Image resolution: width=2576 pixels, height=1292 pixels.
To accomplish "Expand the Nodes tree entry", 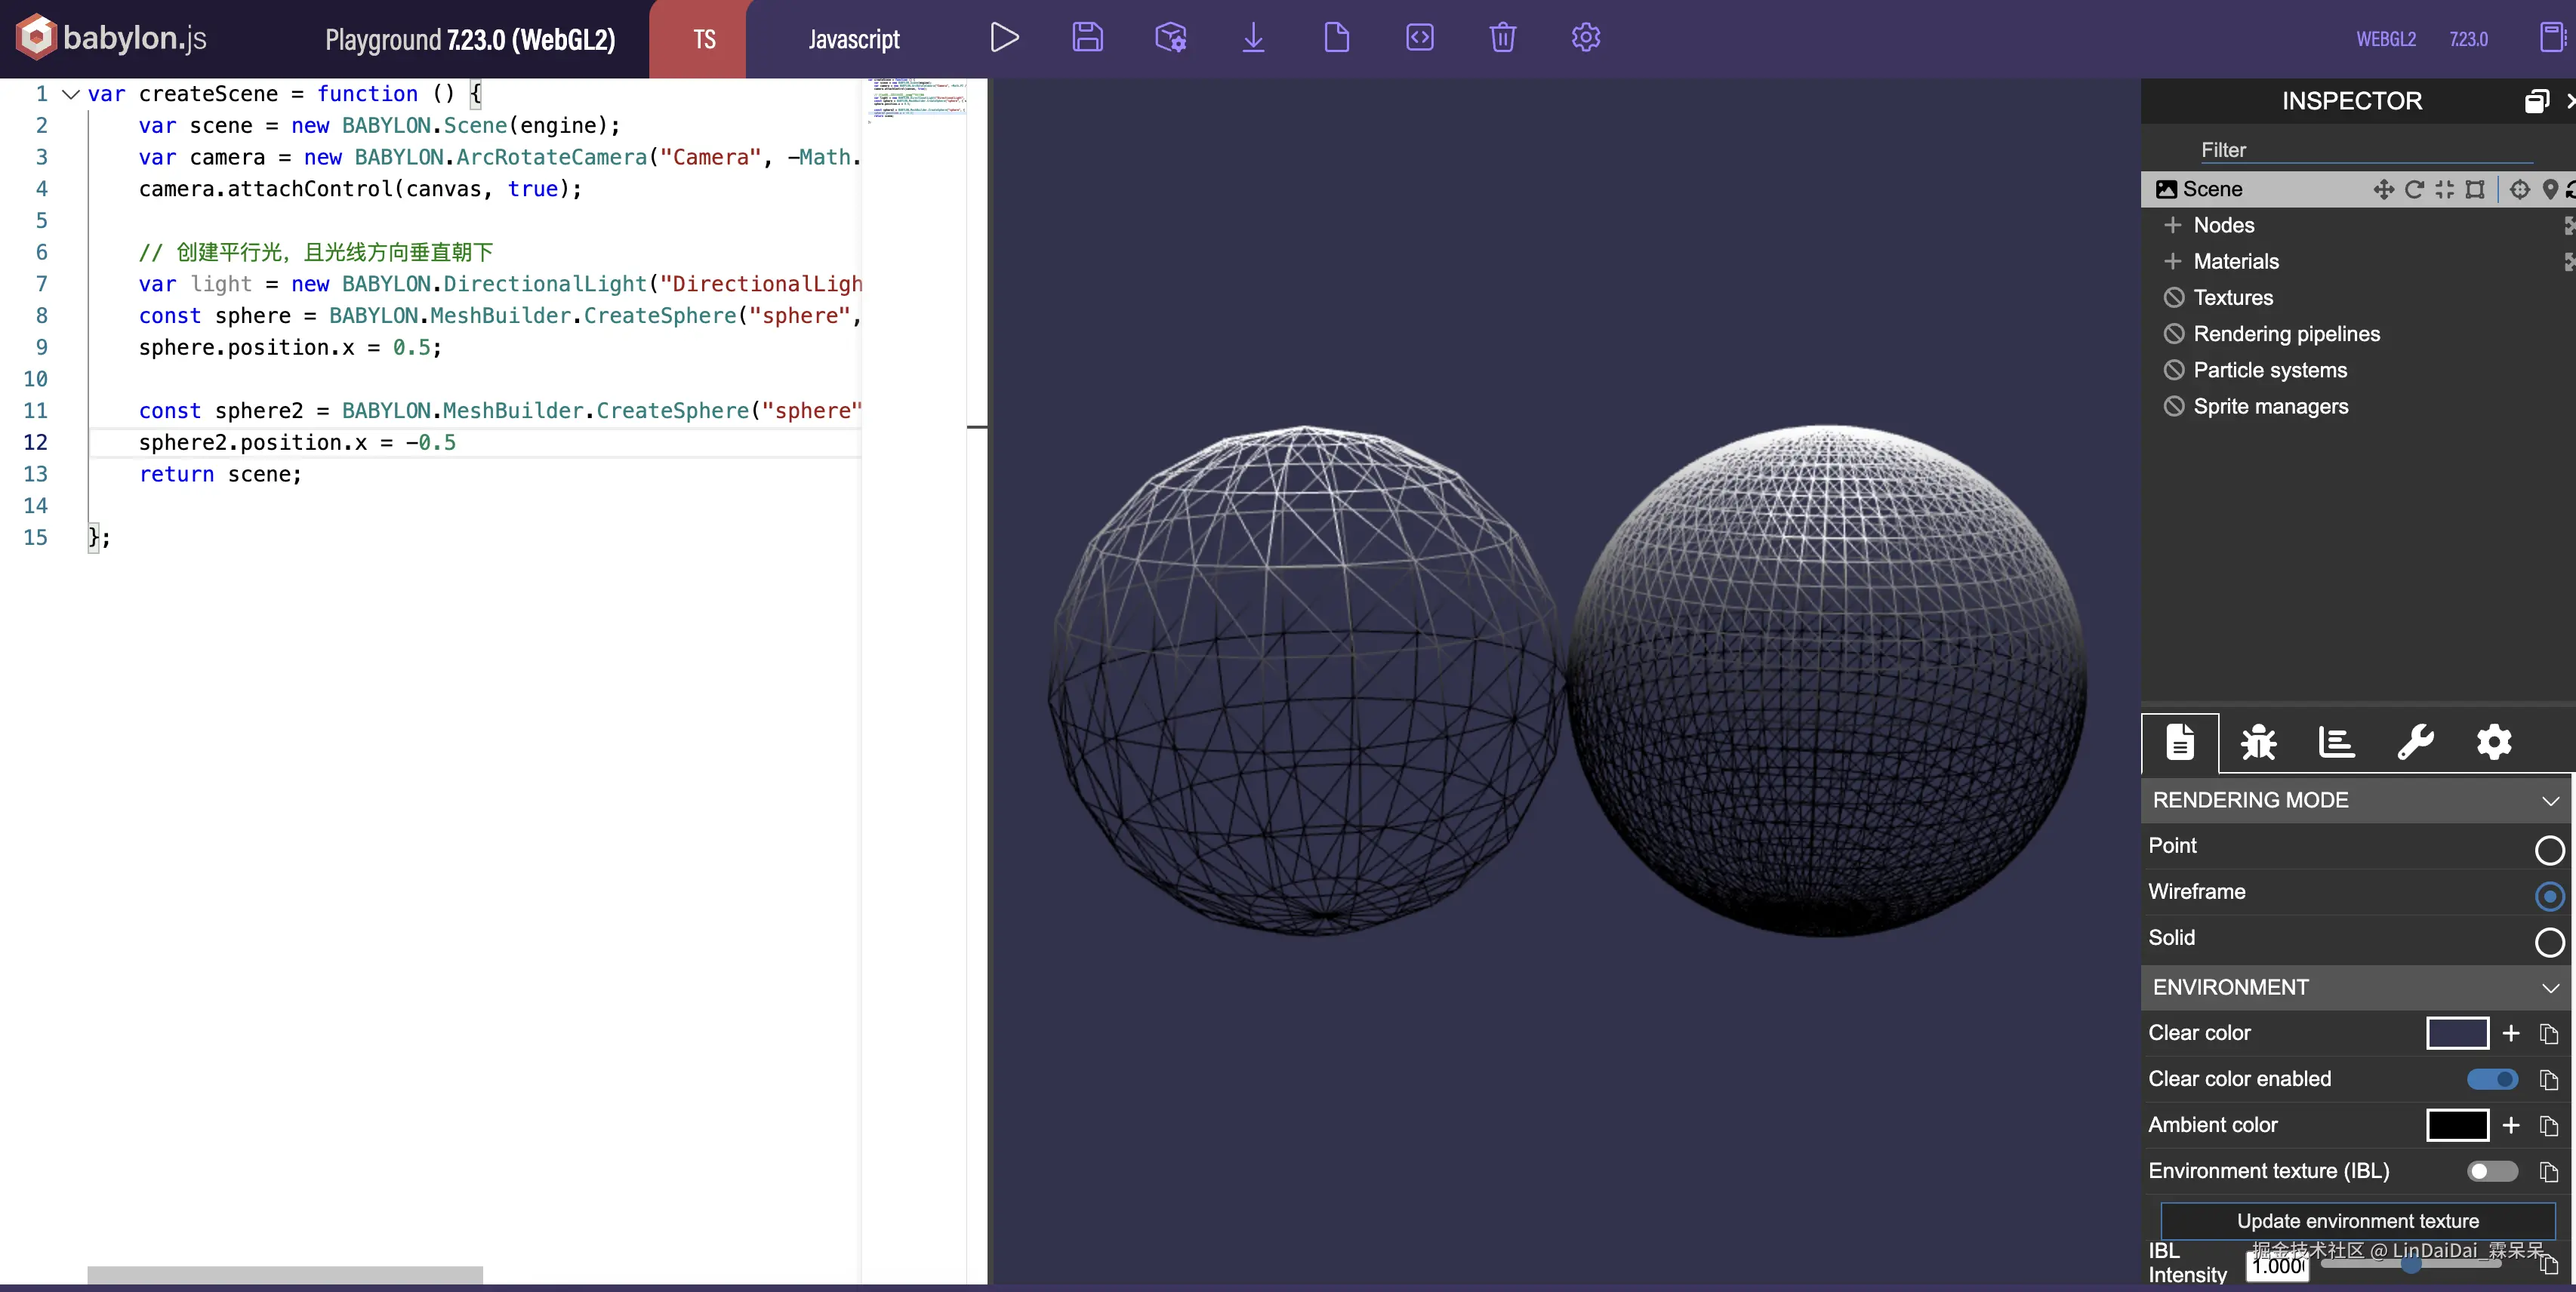I will pos(2172,226).
